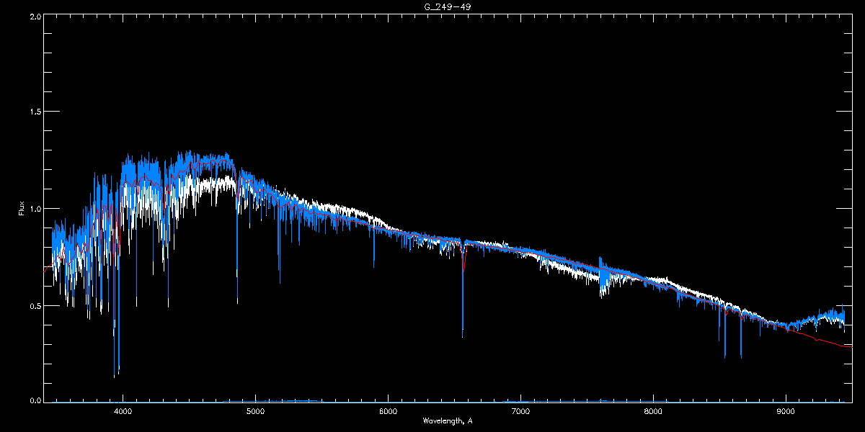Click the Wavelength, A x-axis label
Image resolution: width=865 pixels, height=432 pixels.
(x=447, y=420)
